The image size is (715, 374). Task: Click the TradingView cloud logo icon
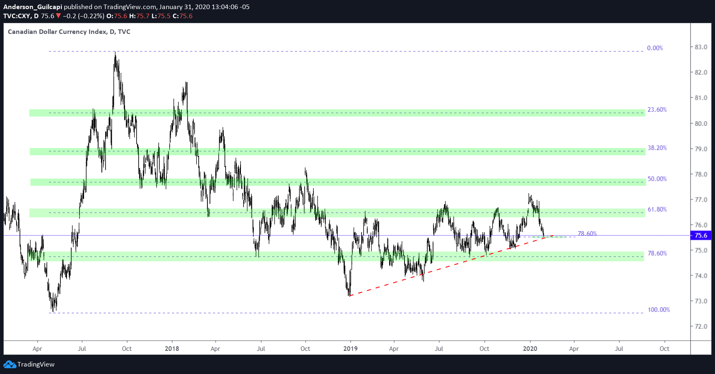point(10,364)
